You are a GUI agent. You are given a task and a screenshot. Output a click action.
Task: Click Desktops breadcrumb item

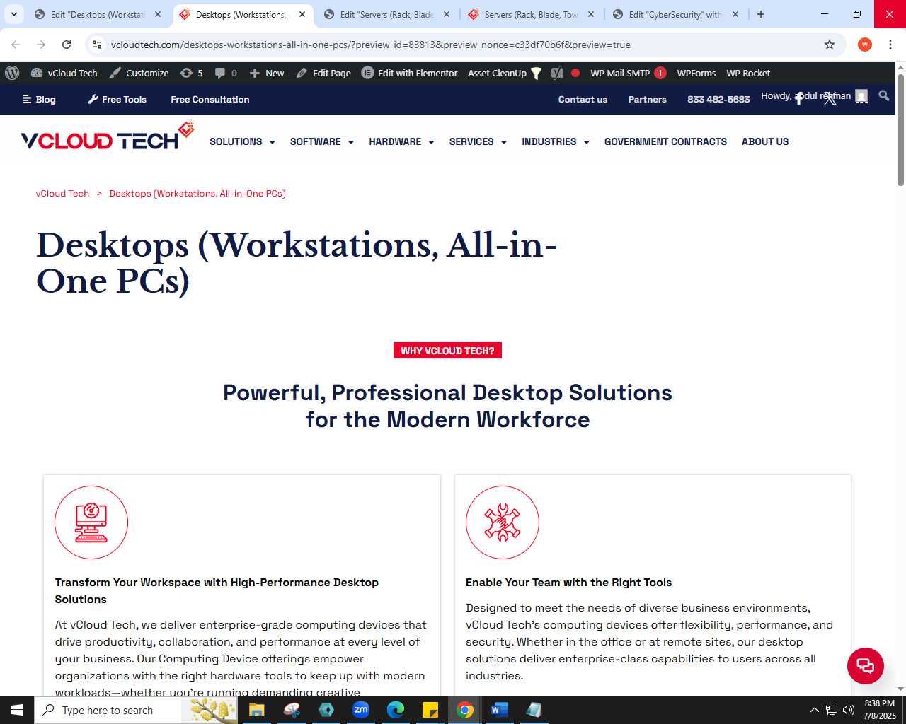pyautogui.click(x=197, y=194)
